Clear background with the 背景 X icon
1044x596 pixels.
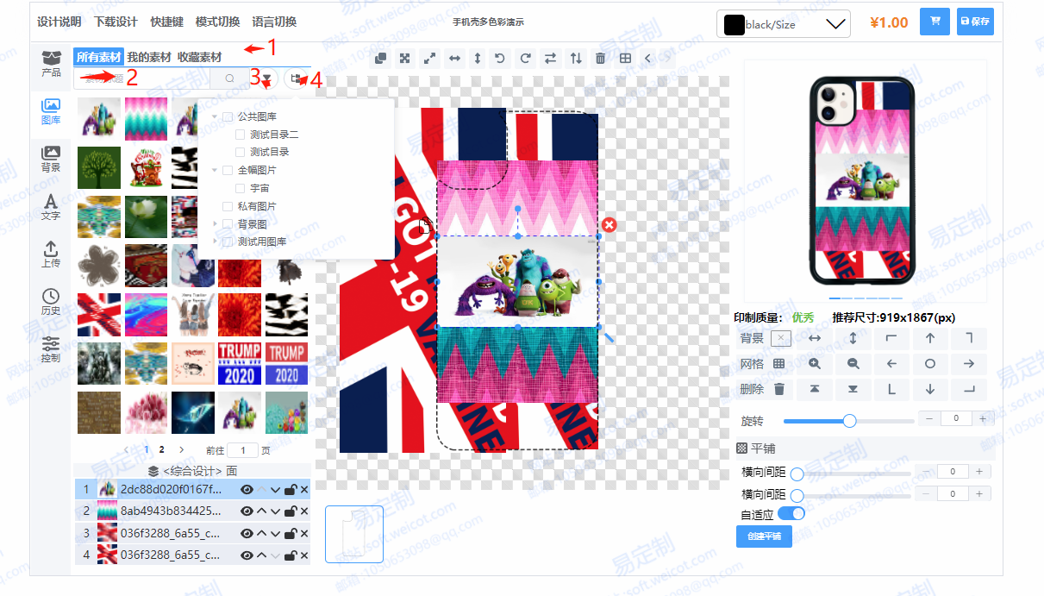click(x=780, y=338)
